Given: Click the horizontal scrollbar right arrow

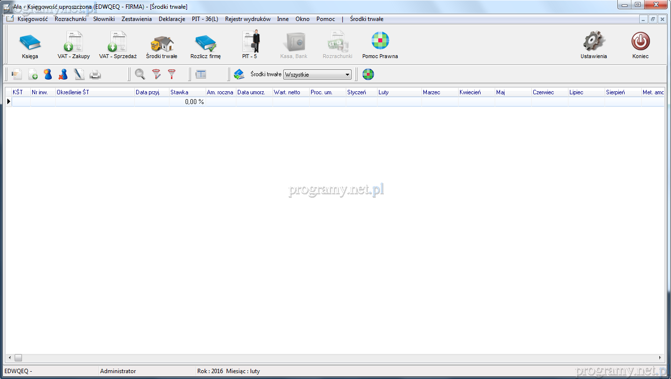Looking at the screenshot, I should [660, 358].
